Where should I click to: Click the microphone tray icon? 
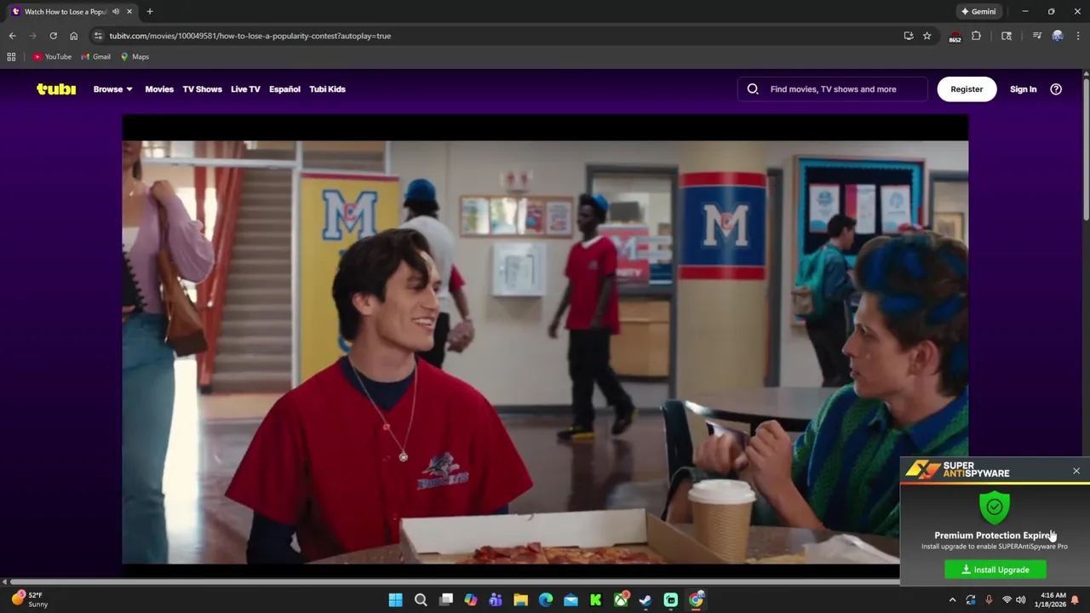(x=989, y=600)
